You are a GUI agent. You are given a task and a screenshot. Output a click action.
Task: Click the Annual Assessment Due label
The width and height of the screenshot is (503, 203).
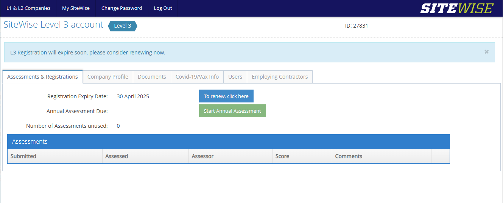[x=77, y=111]
